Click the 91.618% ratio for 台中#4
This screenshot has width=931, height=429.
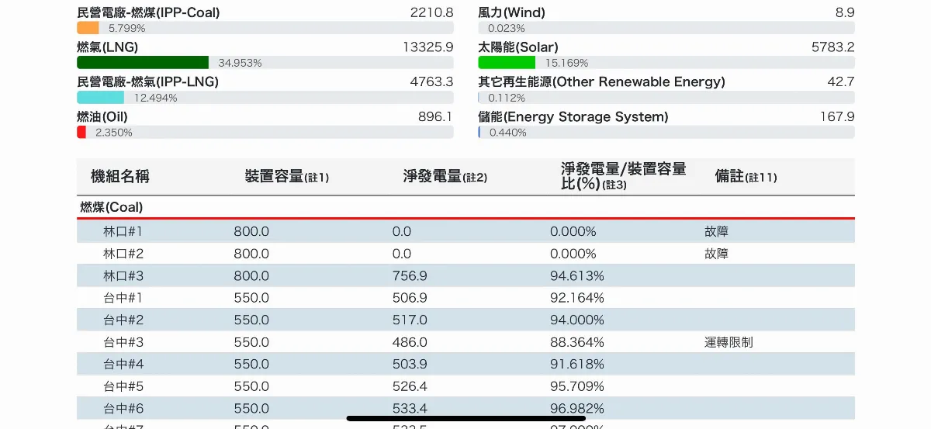pyautogui.click(x=577, y=364)
